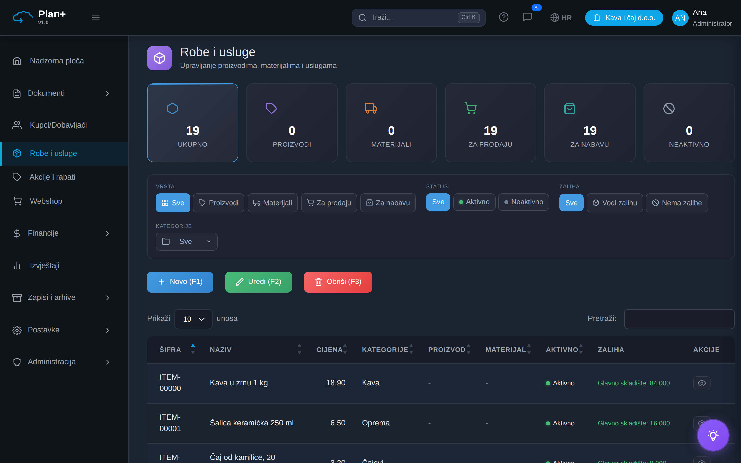Select the Materijali stat card truck icon

371,108
